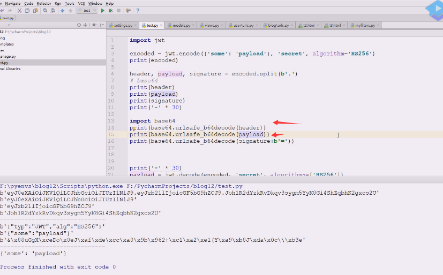The height and width of the screenshot is (275, 443).
Task: Open the Project view type dropdown arrow
Action: [9, 25]
